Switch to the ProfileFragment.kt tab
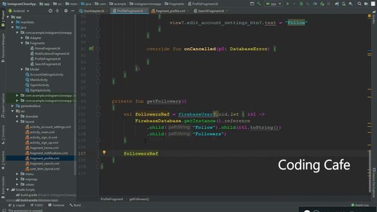The height and width of the screenshot is (212, 377). pos(129,11)
